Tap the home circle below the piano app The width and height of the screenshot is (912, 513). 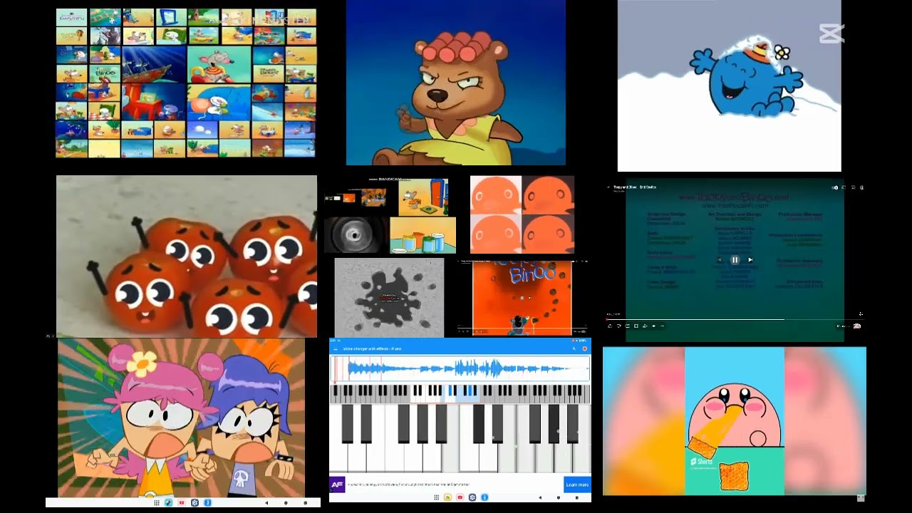pos(559,497)
